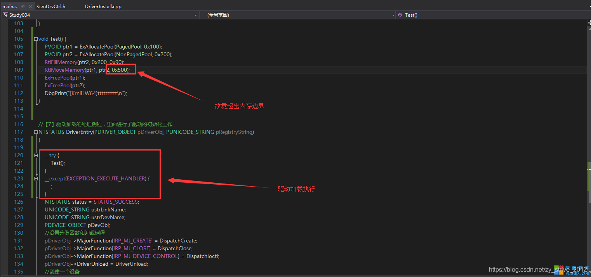Click the ustrLinkName variable declaration
The image size is (591, 277).
pos(108,209)
